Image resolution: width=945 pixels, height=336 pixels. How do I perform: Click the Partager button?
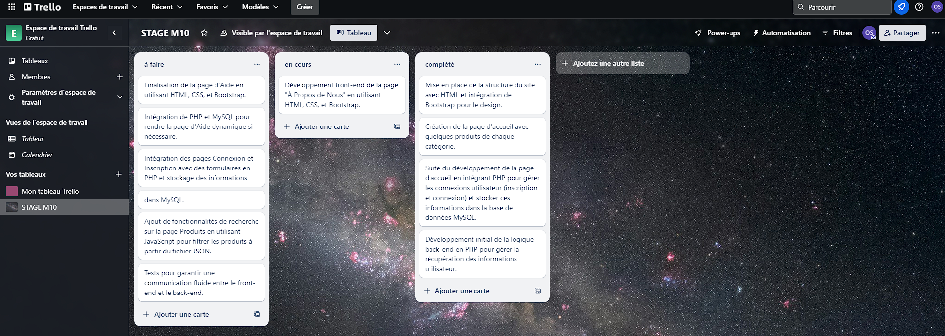tap(902, 33)
